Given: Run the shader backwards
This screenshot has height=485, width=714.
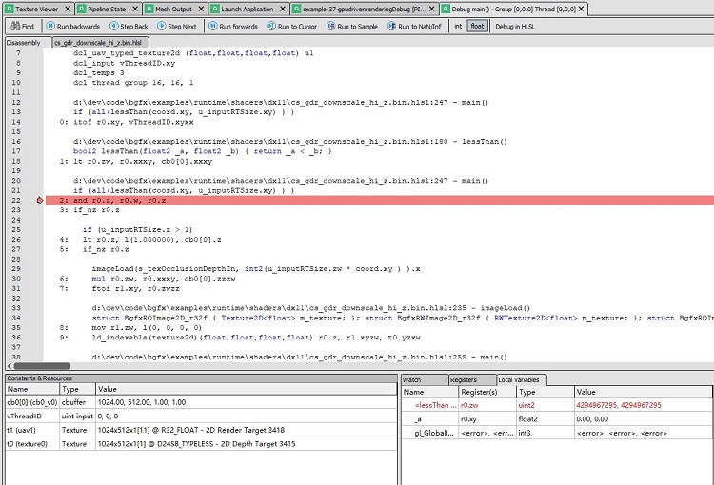Looking at the screenshot, I should 71,27.
